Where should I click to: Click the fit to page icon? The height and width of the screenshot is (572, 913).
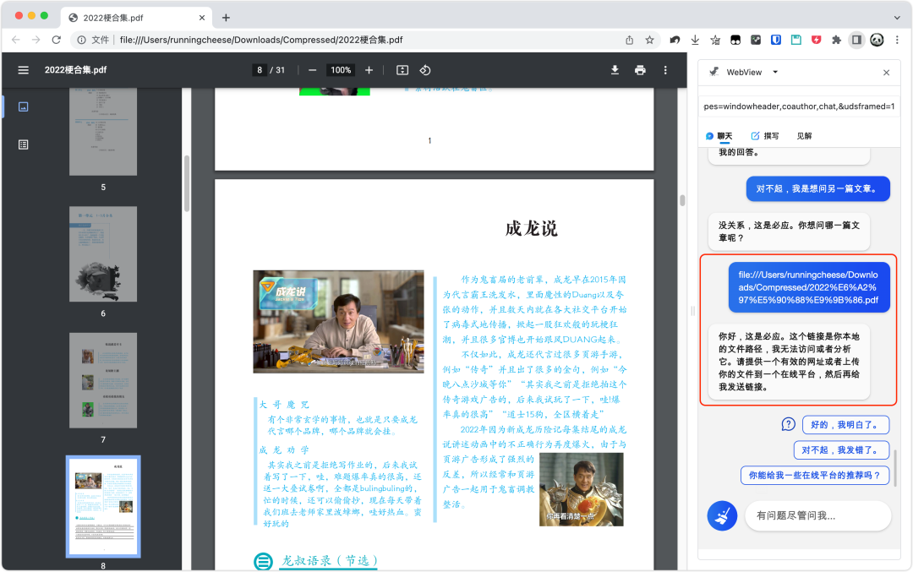(x=402, y=70)
